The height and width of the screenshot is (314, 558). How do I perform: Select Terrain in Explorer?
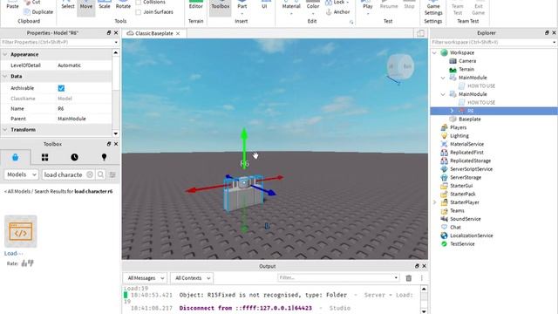(x=466, y=69)
